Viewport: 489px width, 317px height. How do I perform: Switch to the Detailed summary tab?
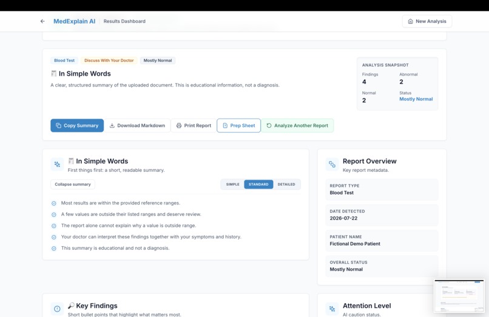pos(286,184)
